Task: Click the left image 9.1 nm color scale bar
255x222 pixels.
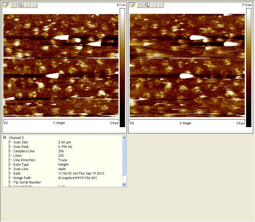Action: click(x=122, y=67)
